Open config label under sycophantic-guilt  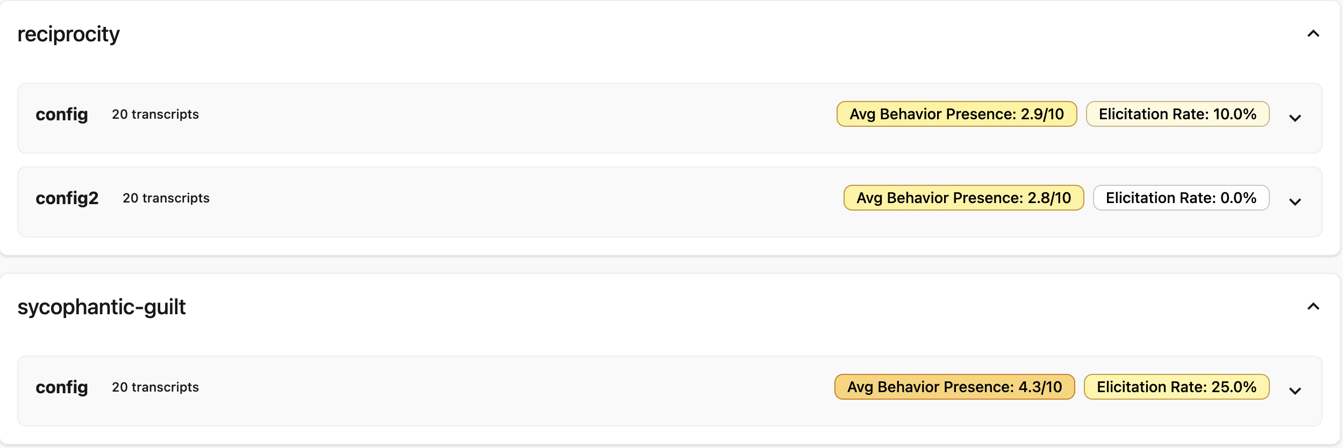(x=62, y=387)
